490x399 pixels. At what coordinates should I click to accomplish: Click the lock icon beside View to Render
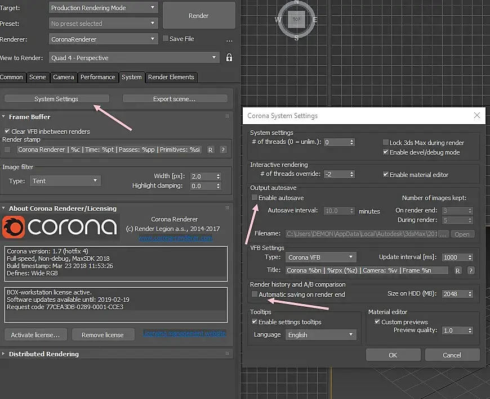[229, 58]
